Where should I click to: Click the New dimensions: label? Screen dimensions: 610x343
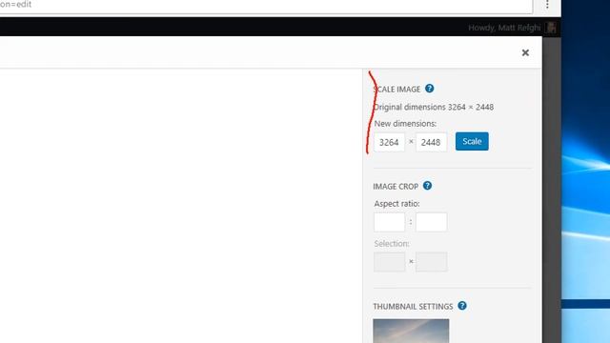point(405,123)
